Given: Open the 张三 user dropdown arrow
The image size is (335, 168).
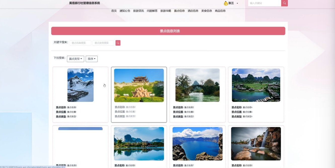Looking at the screenshot, I should [237, 4].
